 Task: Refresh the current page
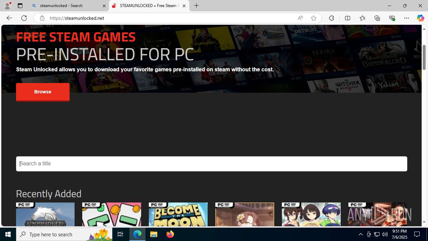pyautogui.click(x=24, y=18)
